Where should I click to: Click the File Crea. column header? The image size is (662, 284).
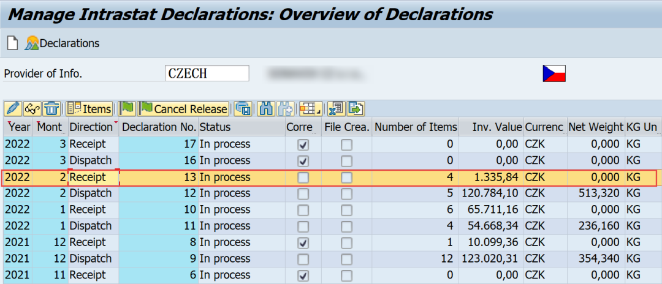tap(346, 127)
